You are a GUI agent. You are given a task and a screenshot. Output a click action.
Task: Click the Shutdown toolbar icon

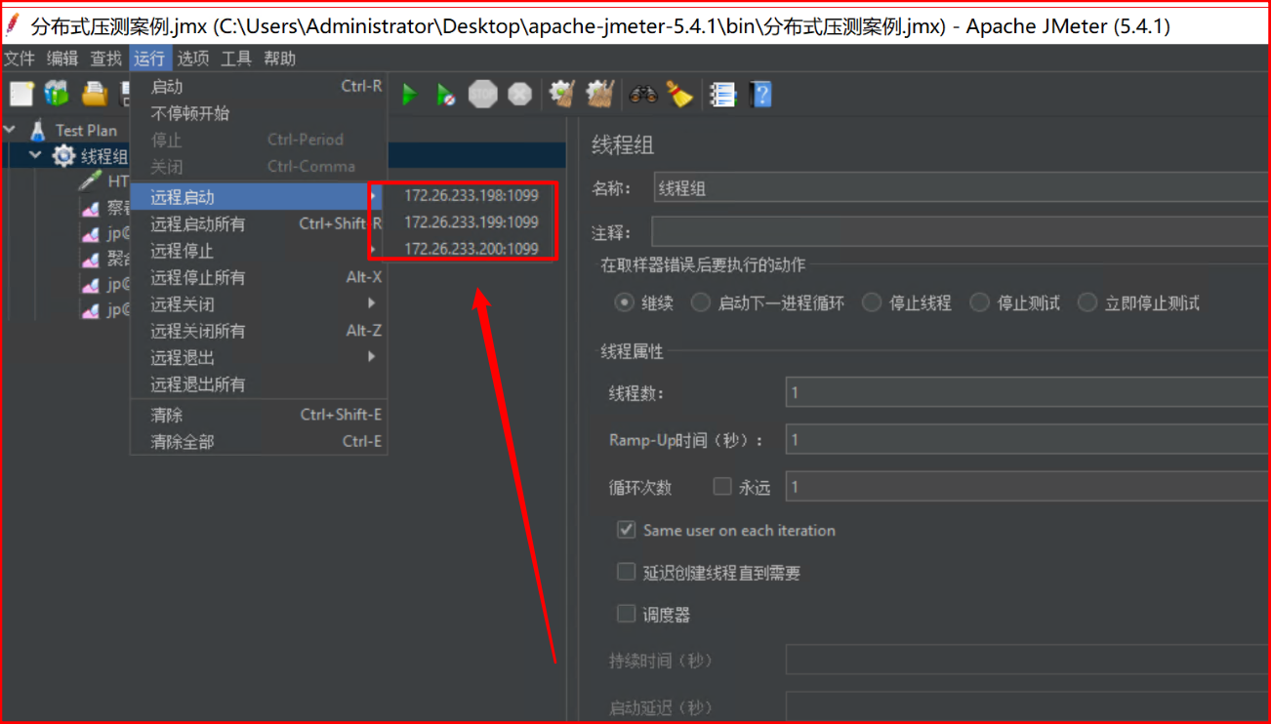pos(519,95)
